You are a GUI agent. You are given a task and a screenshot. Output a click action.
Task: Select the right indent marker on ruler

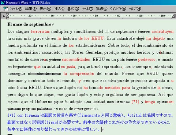point(173,16)
